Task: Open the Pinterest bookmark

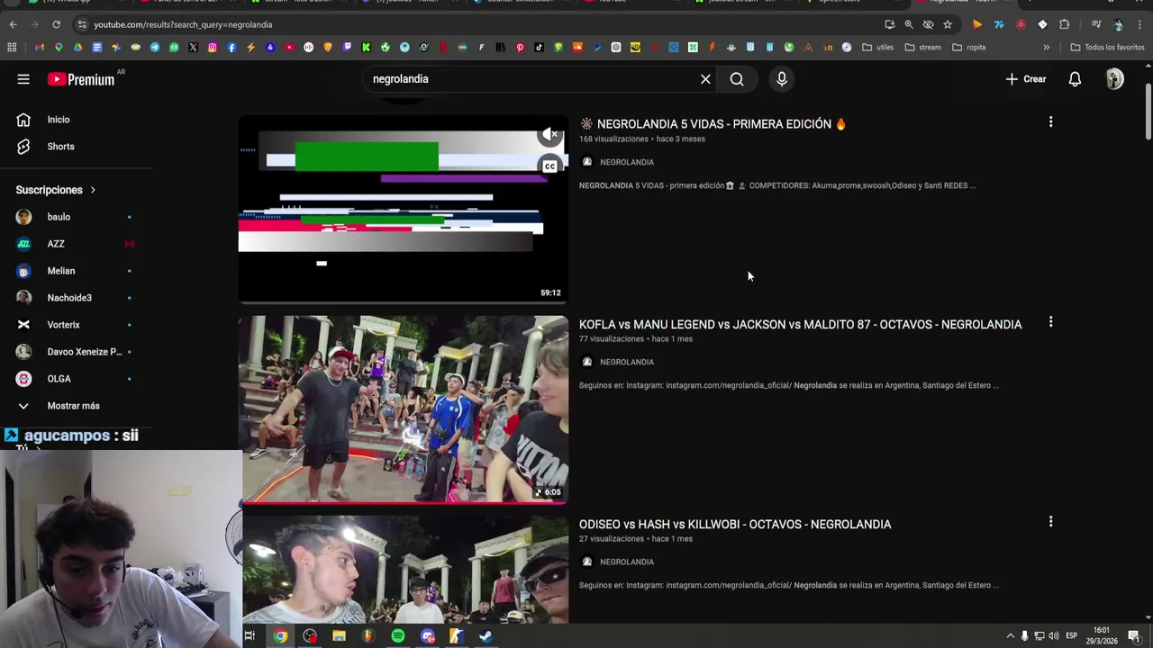Action: point(520,47)
